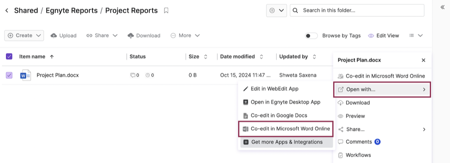Sort by the Size column arrows
Image resolution: width=450 pixels, height=163 pixels.
pos(205,57)
